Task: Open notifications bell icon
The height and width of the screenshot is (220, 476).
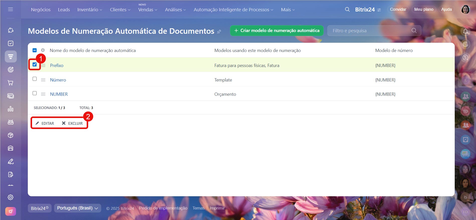Action: coord(465,31)
